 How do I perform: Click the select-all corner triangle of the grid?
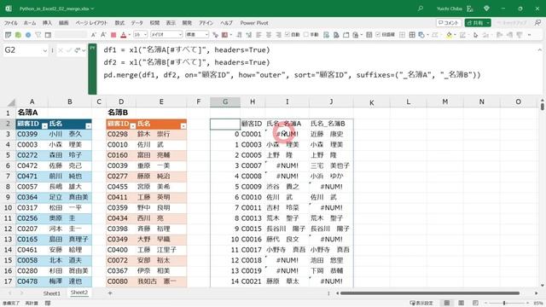[11, 102]
